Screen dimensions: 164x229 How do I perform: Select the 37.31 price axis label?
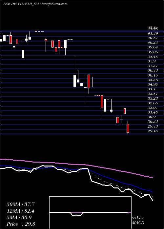pyautogui.click(x=153, y=66)
